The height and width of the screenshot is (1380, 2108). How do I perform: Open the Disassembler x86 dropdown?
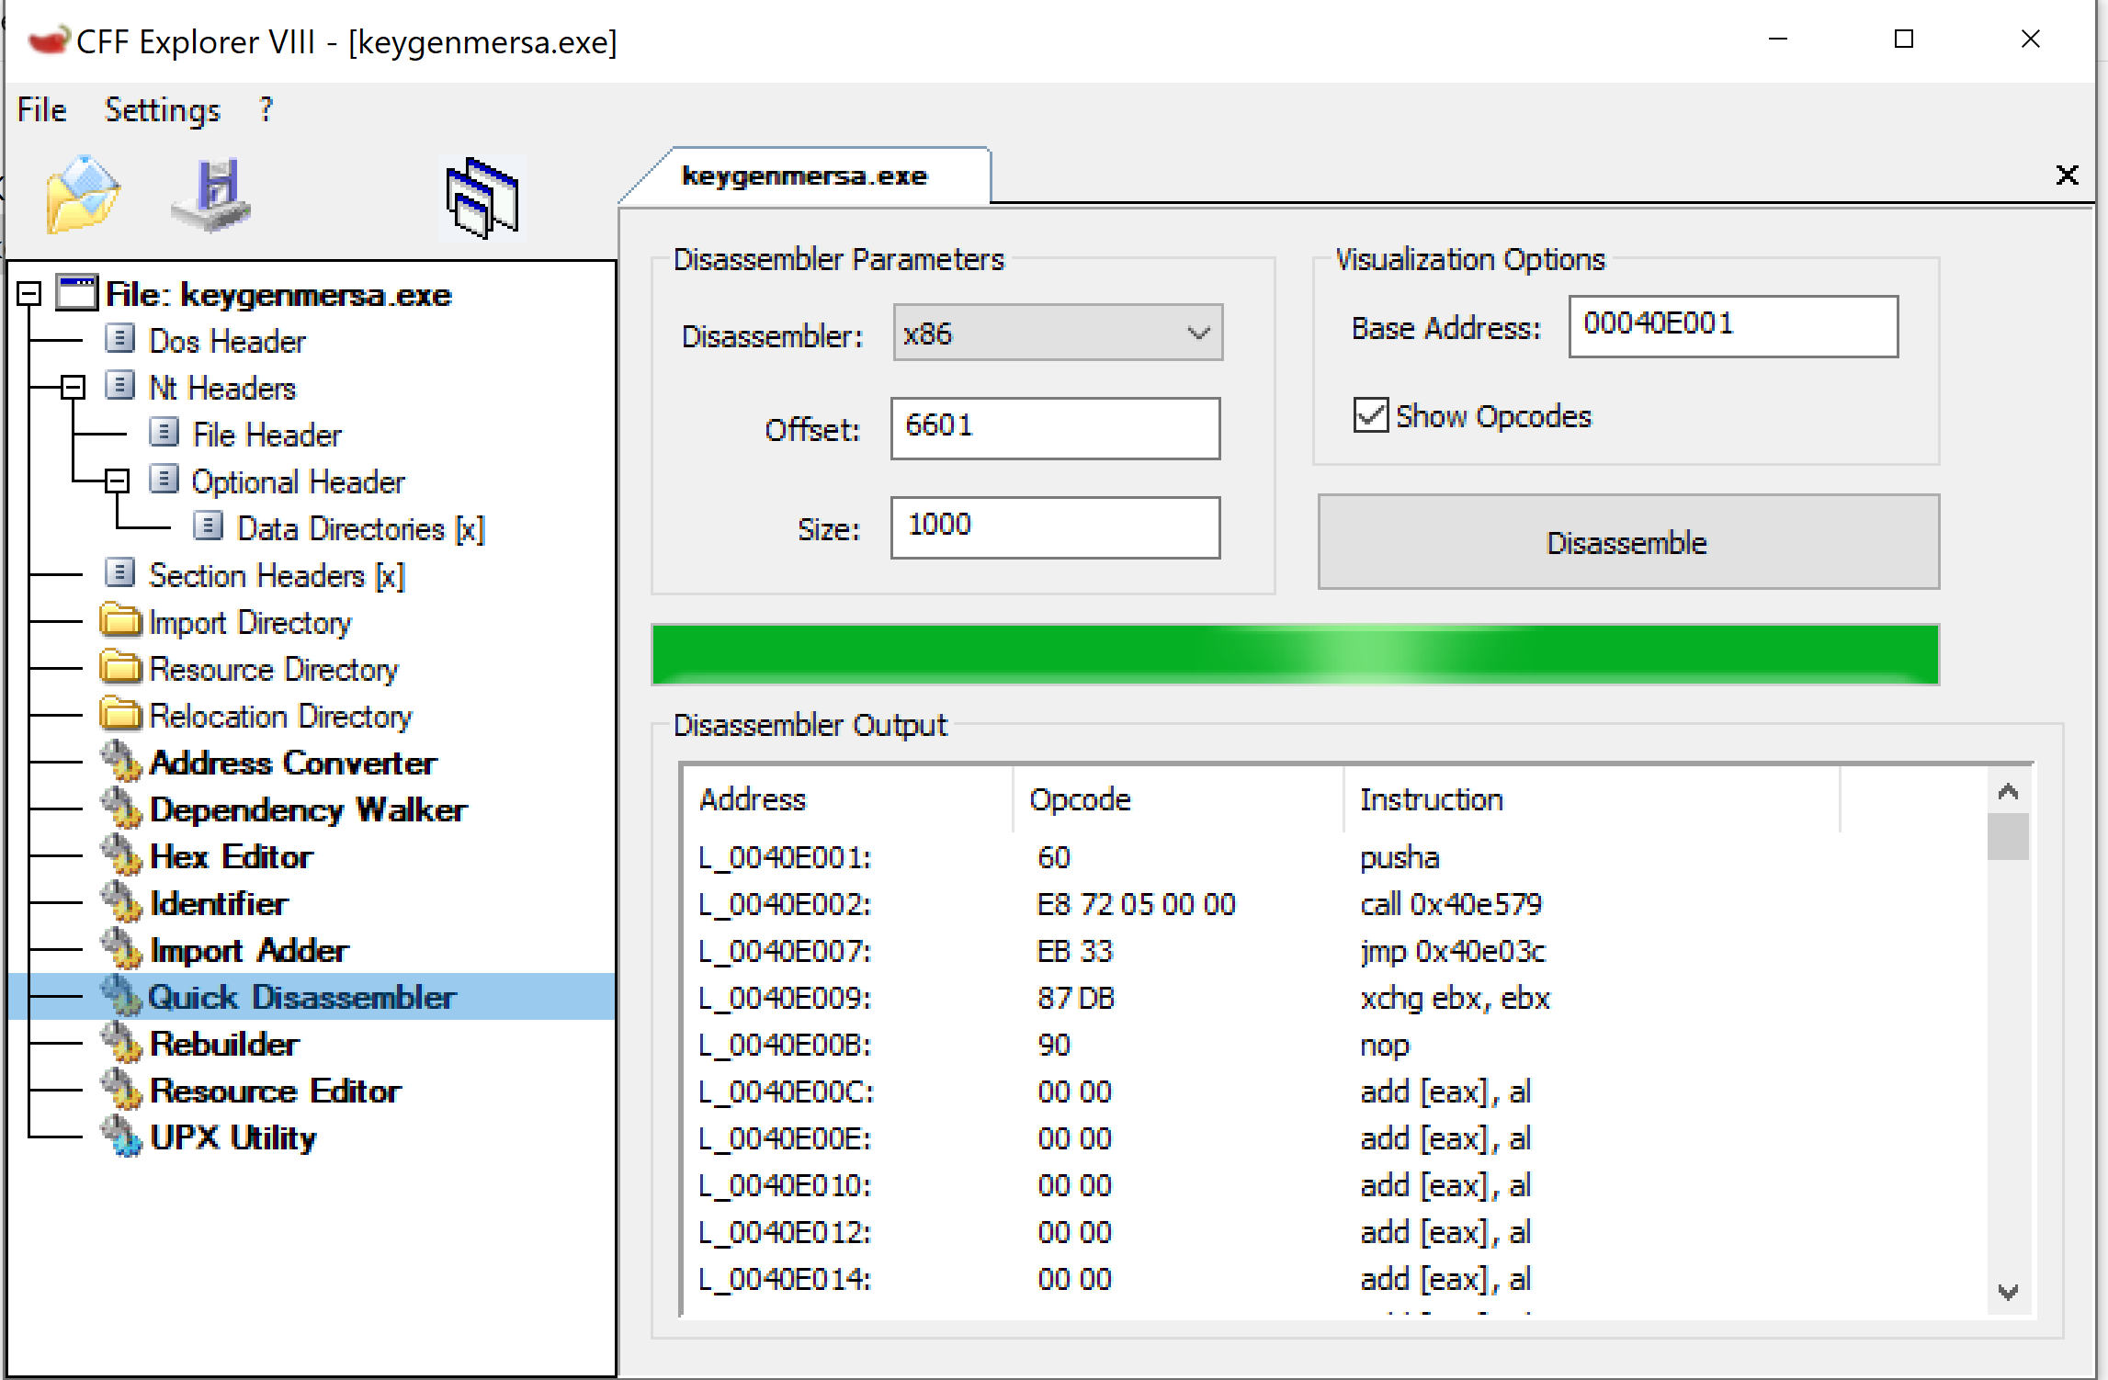click(x=1058, y=333)
